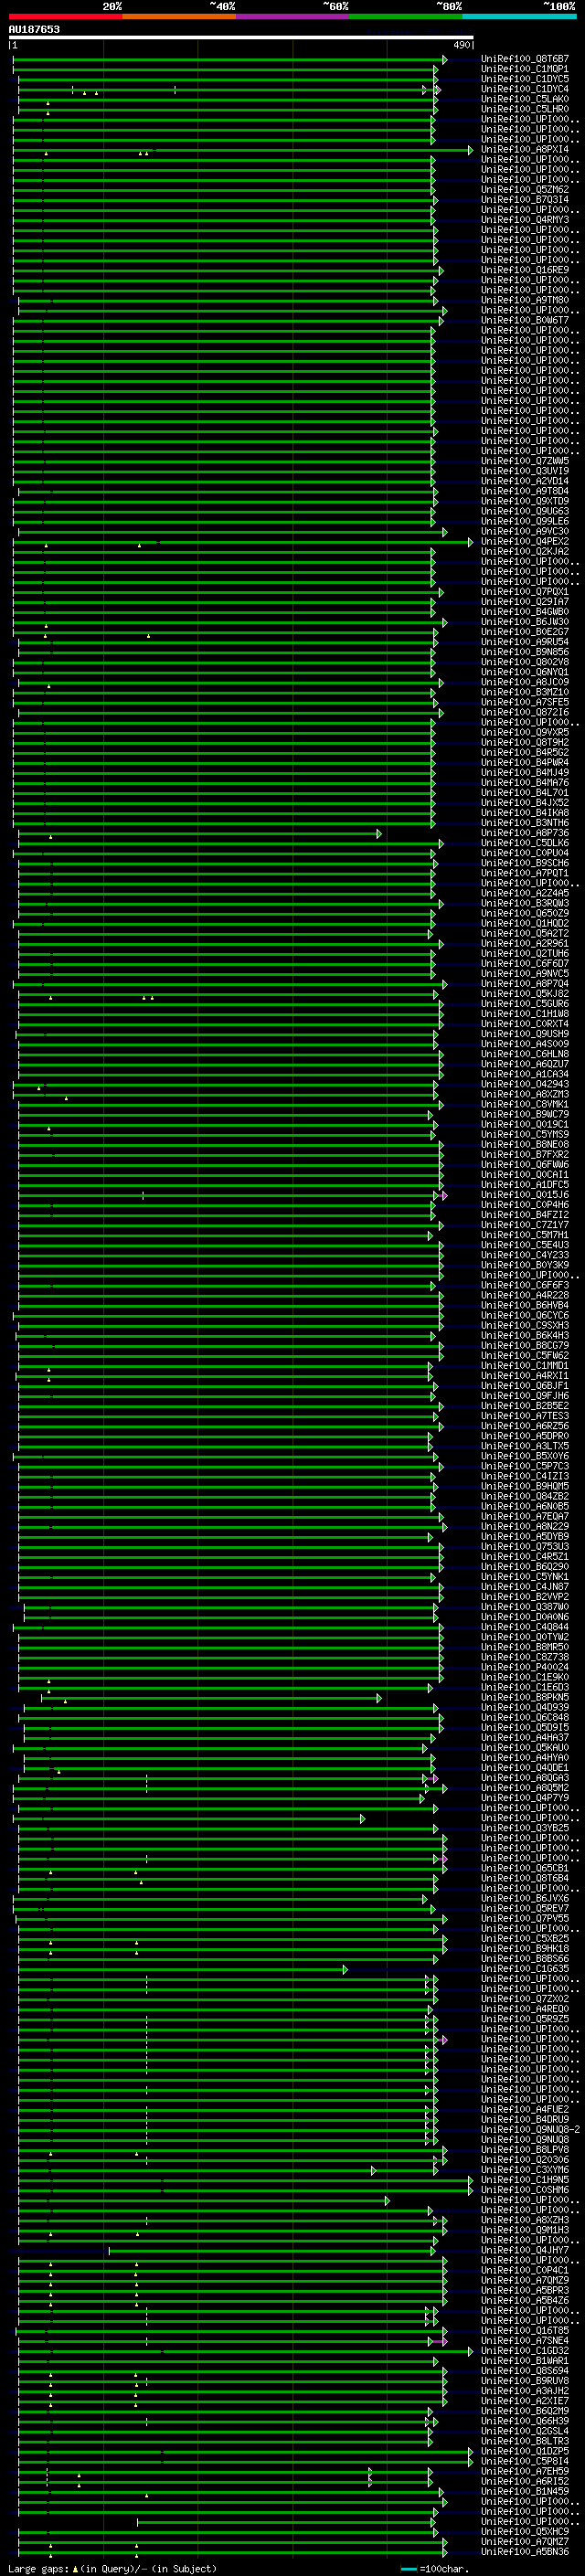
Task: Select the UniRef100_A8PXI4 label
Action: coord(525,149)
